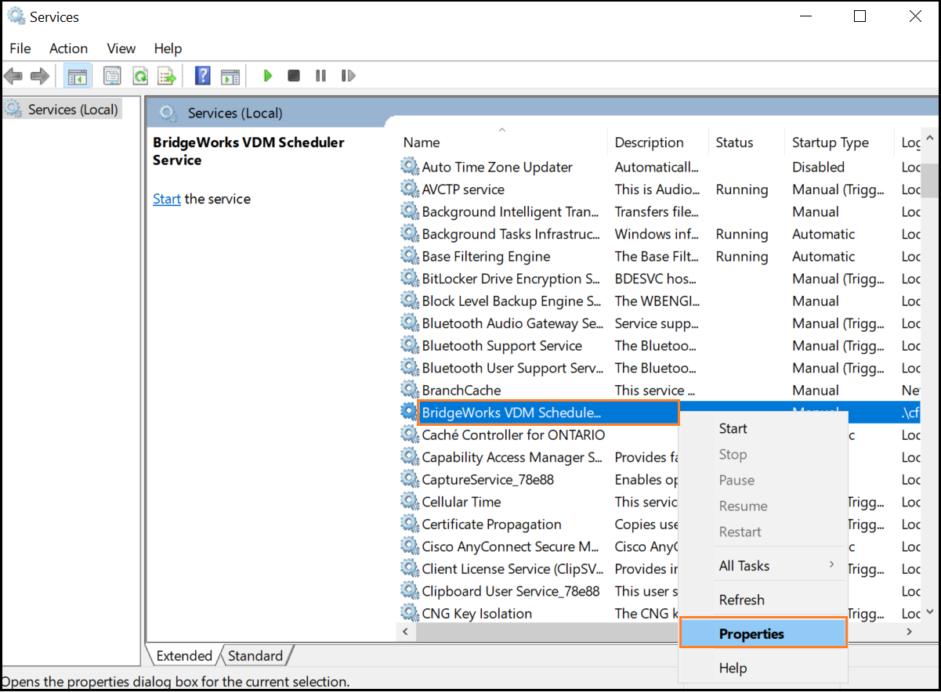Click the vertical scrollbar down arrow
Viewport: 941px width, 692px height.
930,612
